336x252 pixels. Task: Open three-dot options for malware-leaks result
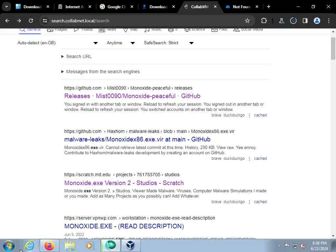point(249,159)
